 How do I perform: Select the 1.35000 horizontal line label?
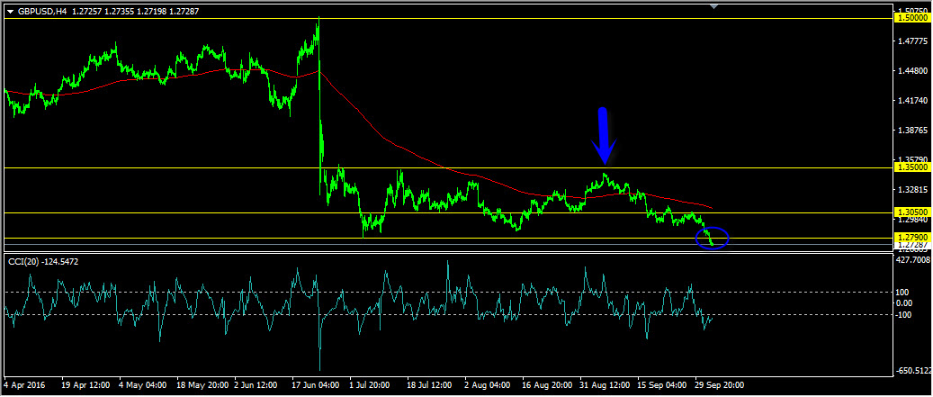coord(911,167)
